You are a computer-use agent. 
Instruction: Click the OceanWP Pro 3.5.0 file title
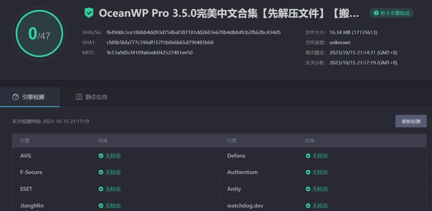[229, 13]
